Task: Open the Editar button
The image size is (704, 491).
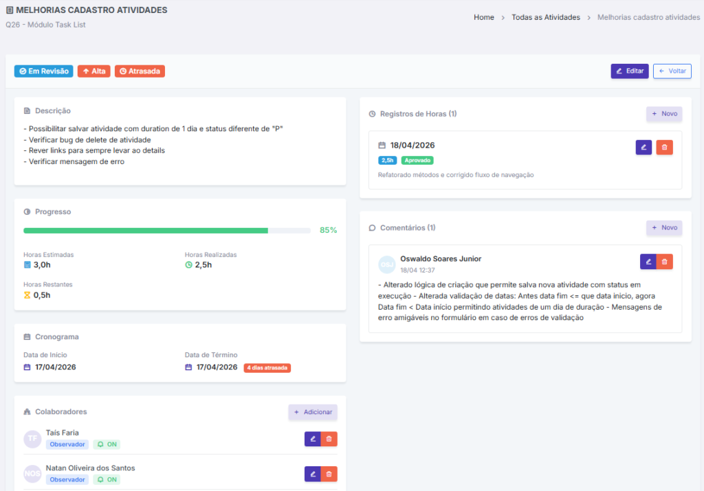Action: tap(629, 71)
